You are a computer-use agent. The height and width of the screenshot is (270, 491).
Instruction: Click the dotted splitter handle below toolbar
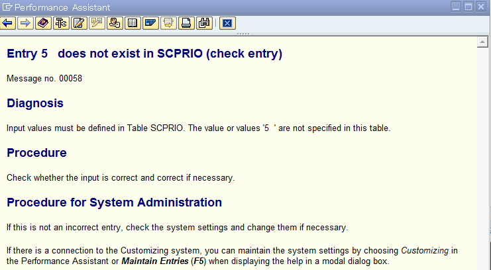point(243,34)
